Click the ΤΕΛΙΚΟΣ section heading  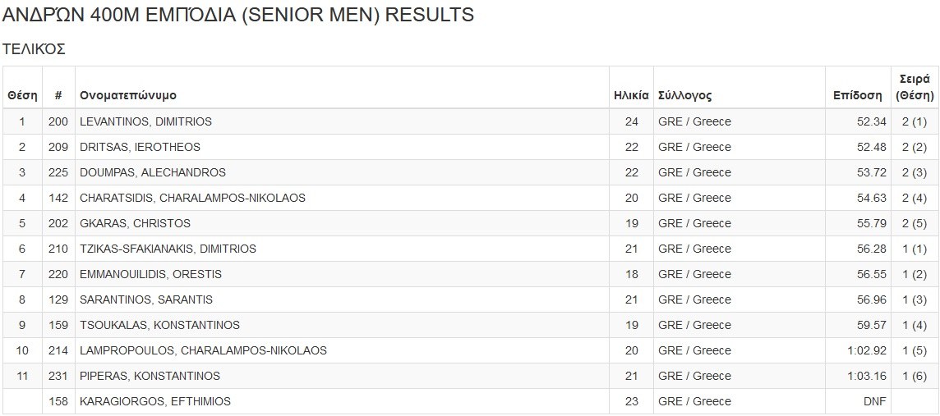(x=34, y=49)
